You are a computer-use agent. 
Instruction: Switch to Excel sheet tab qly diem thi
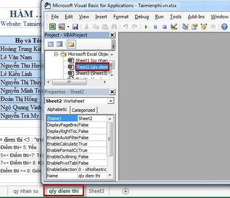point(64,191)
